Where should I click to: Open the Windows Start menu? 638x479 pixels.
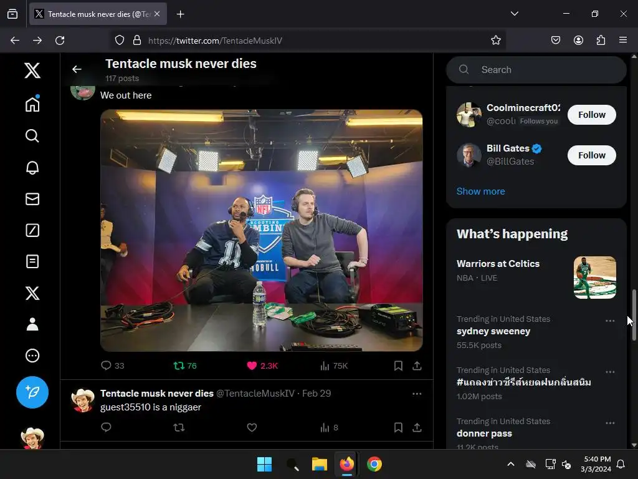(264, 464)
